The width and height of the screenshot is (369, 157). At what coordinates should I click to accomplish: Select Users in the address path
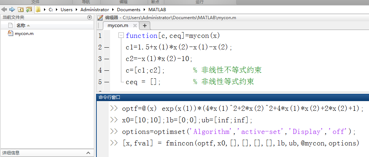[66, 10]
